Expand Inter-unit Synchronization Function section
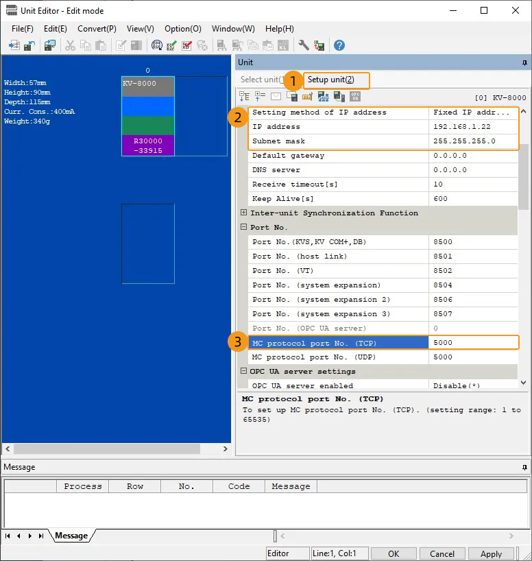Viewport: 532px width, 561px height. click(x=244, y=213)
